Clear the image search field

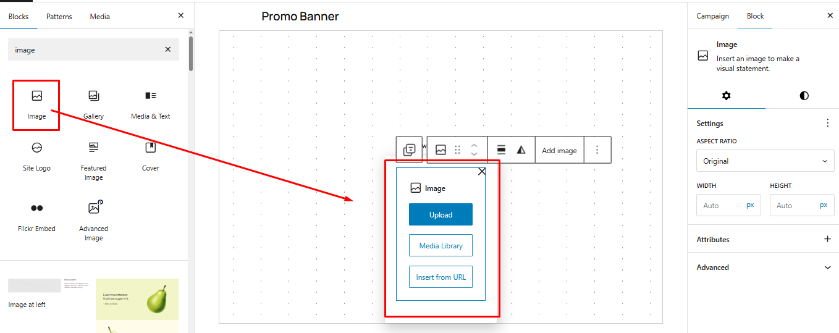[x=168, y=49]
